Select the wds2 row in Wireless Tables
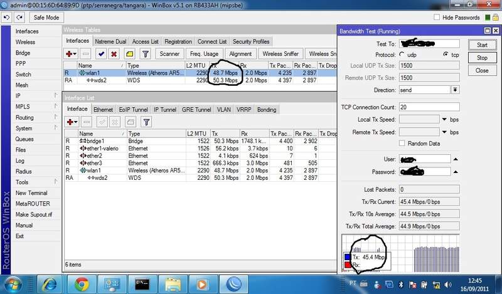This screenshot has width=502, height=294. 200,80
